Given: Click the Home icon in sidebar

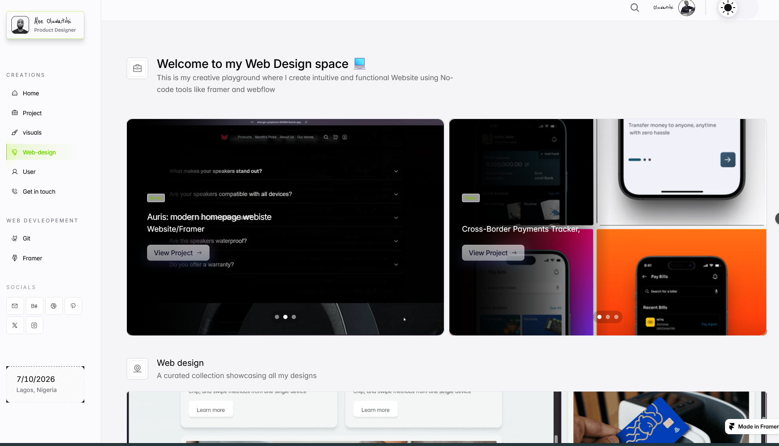Looking at the screenshot, I should (15, 93).
